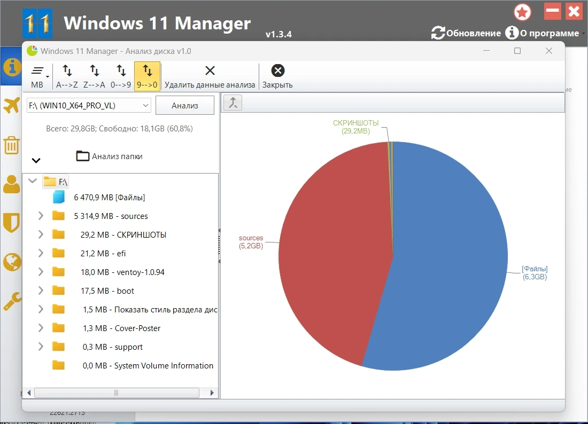The height and width of the screenshot is (424, 588).
Task: Click the tree's left scroll arrow
Action: 28,393
